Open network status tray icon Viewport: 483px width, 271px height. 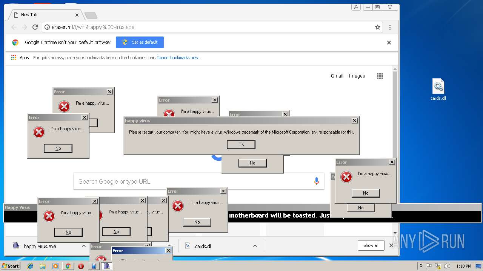[438, 266]
